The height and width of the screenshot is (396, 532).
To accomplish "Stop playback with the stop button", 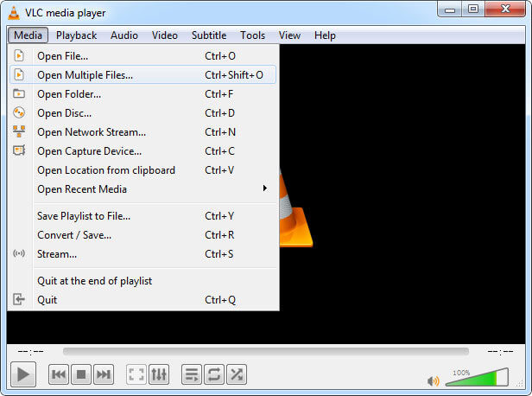I will point(81,374).
